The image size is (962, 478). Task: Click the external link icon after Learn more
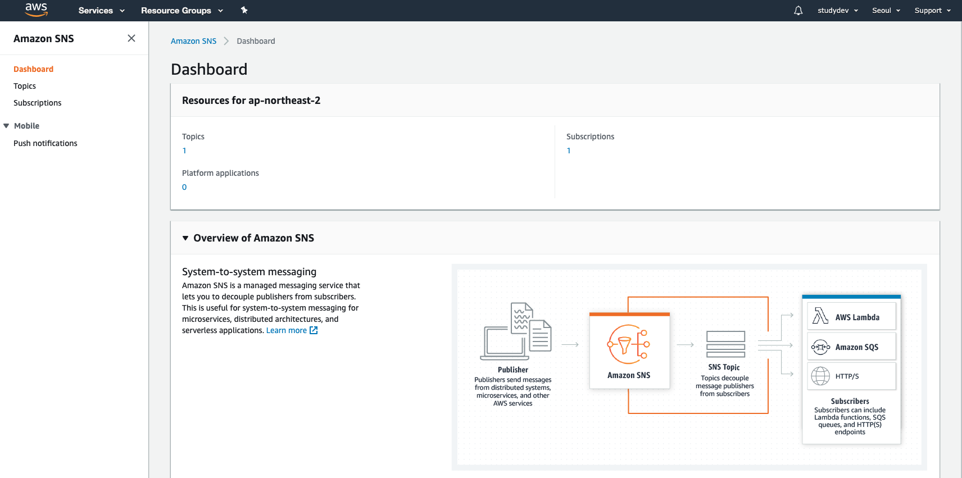pyautogui.click(x=314, y=330)
